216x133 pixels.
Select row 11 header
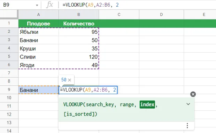tap(9, 106)
